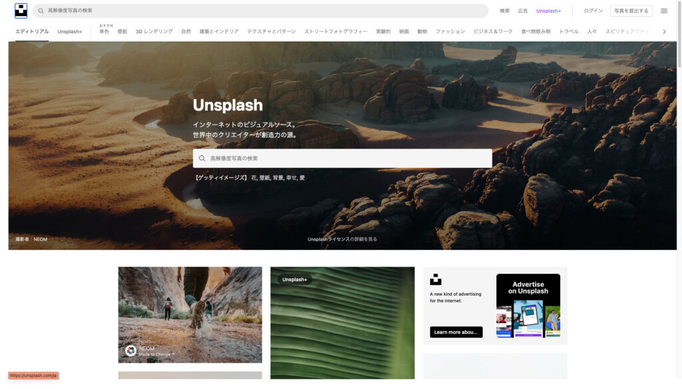The height and width of the screenshot is (389, 682).
Task: Focus the top header search field
Action: (260, 11)
